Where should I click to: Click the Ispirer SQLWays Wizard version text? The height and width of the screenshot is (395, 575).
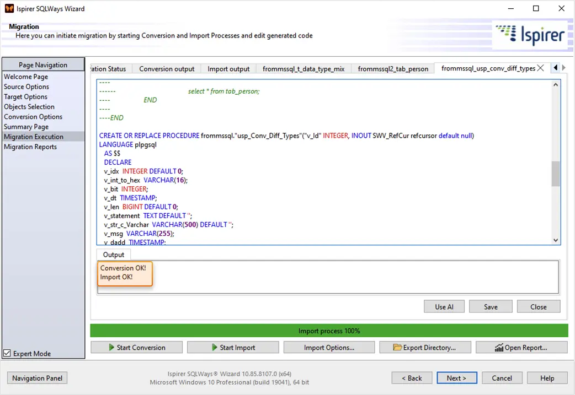(229, 374)
